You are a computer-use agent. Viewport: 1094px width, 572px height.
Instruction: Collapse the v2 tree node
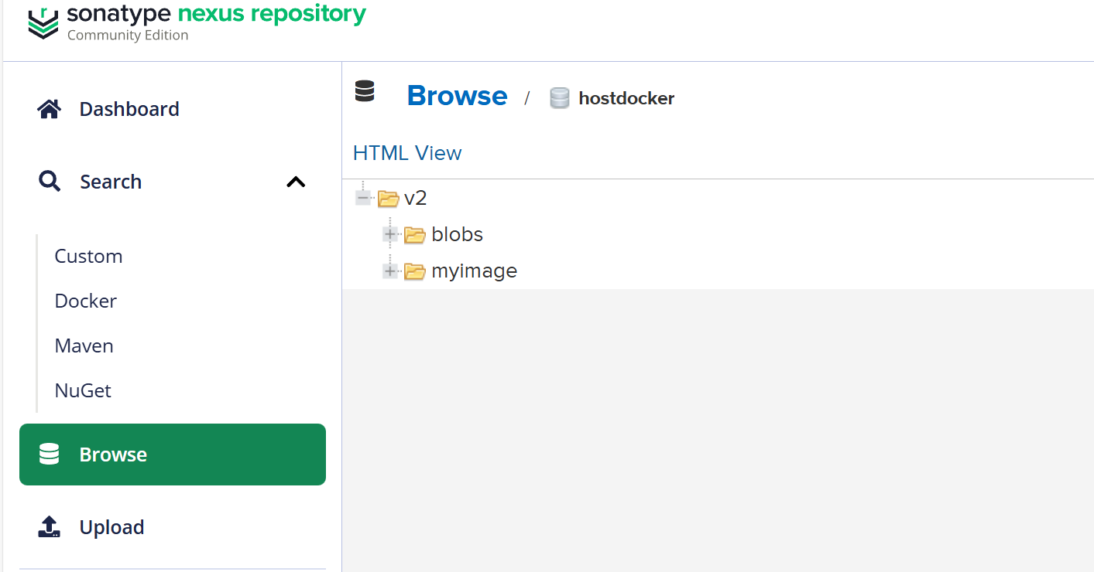(362, 198)
